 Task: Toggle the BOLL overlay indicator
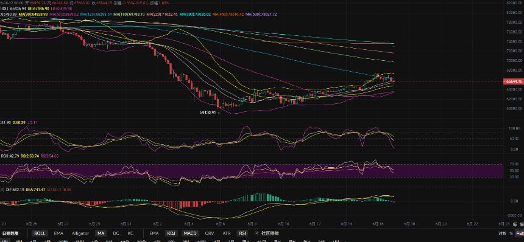coord(40,233)
